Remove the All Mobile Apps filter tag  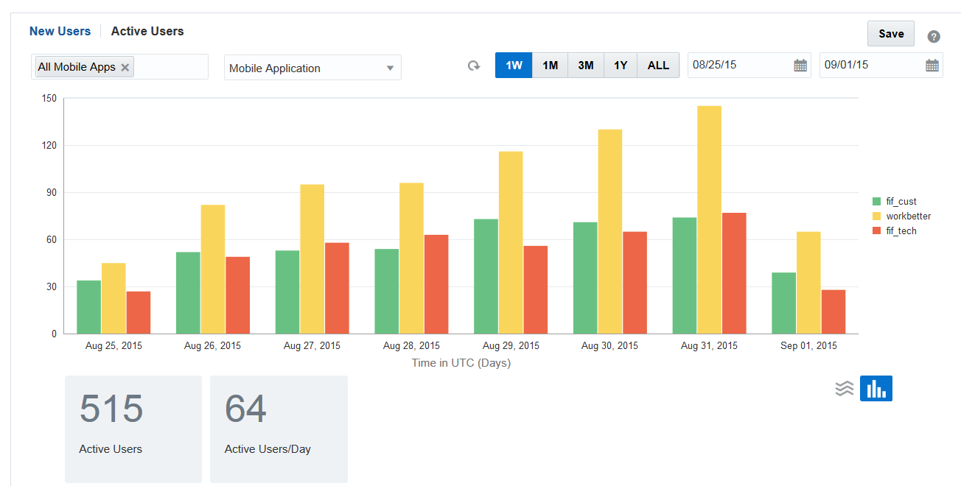click(125, 68)
